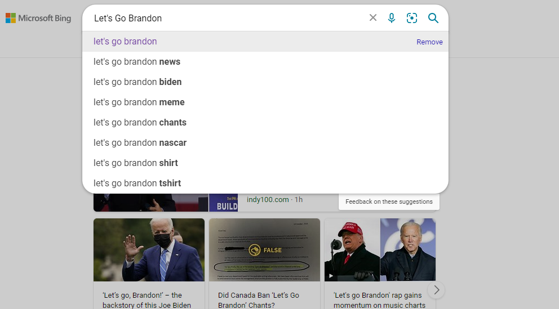559x309 pixels.
Task: Show next news cards with arrow
Action: (436, 290)
